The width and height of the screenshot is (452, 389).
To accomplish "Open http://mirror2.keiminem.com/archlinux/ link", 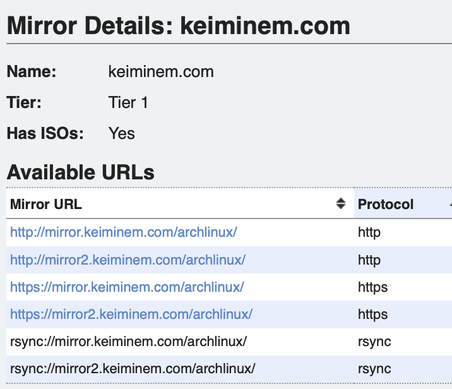I will (x=128, y=260).
